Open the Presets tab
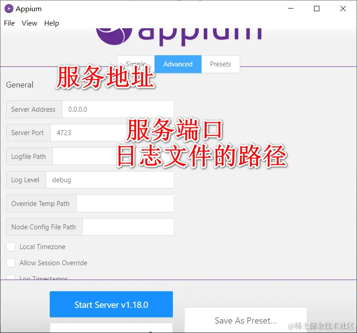 (220, 64)
